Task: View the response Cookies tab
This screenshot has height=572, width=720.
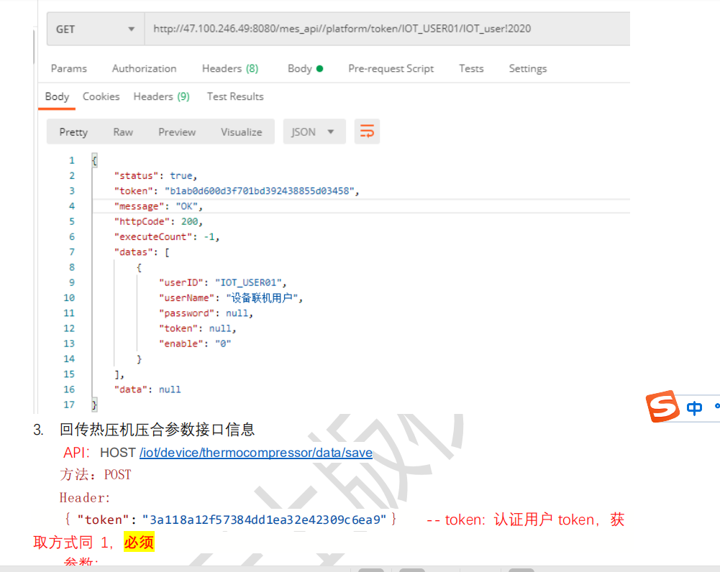Action: coord(101,97)
